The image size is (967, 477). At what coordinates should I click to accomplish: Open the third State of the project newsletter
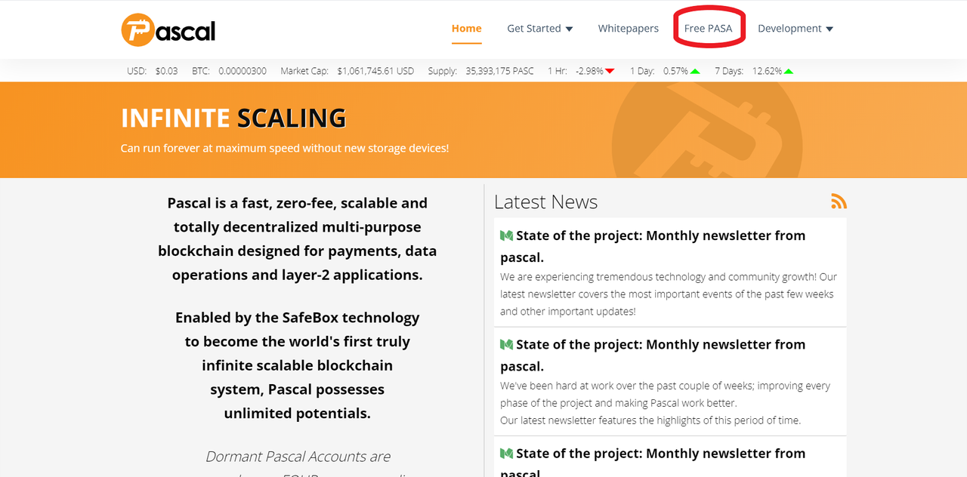click(x=653, y=463)
